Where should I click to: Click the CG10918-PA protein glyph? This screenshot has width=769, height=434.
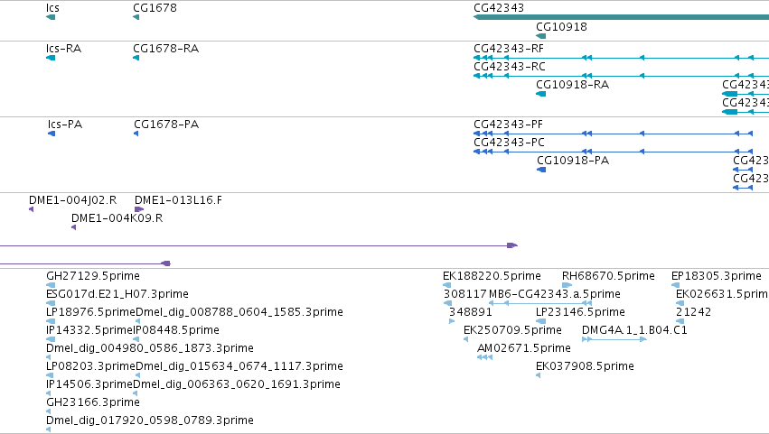point(541,170)
